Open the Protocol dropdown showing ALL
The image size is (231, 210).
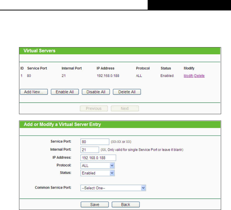97,165
